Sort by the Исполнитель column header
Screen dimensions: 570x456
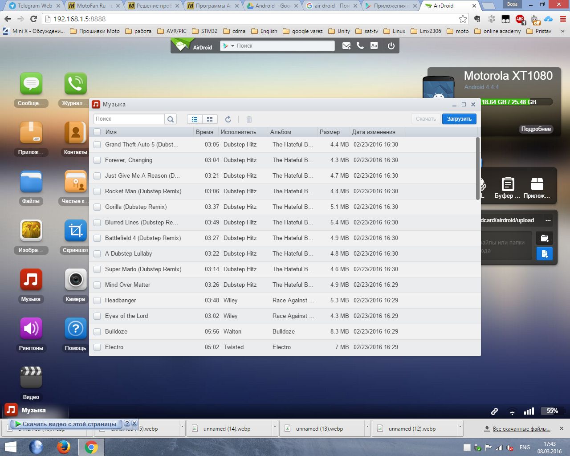click(243, 132)
